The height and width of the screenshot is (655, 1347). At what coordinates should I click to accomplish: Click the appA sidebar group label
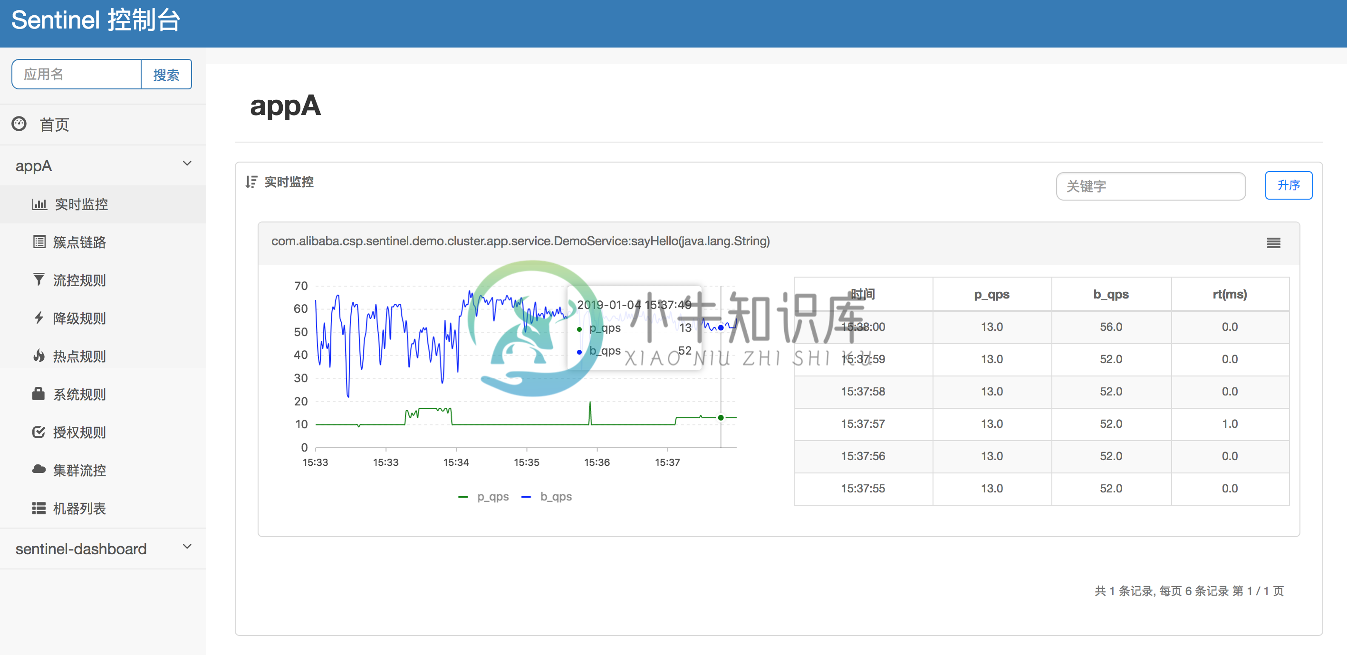33,166
